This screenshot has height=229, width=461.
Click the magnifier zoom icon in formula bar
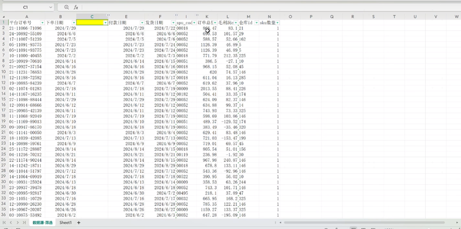point(66,7)
